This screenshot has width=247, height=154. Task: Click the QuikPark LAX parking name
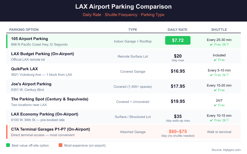(24, 69)
